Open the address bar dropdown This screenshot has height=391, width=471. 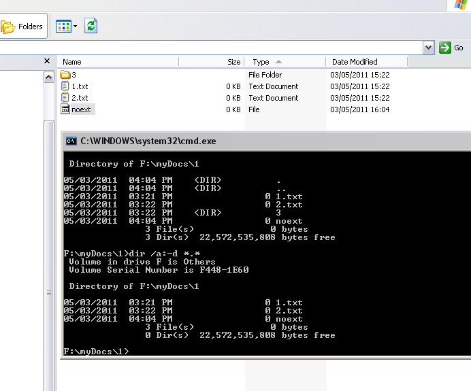point(428,48)
